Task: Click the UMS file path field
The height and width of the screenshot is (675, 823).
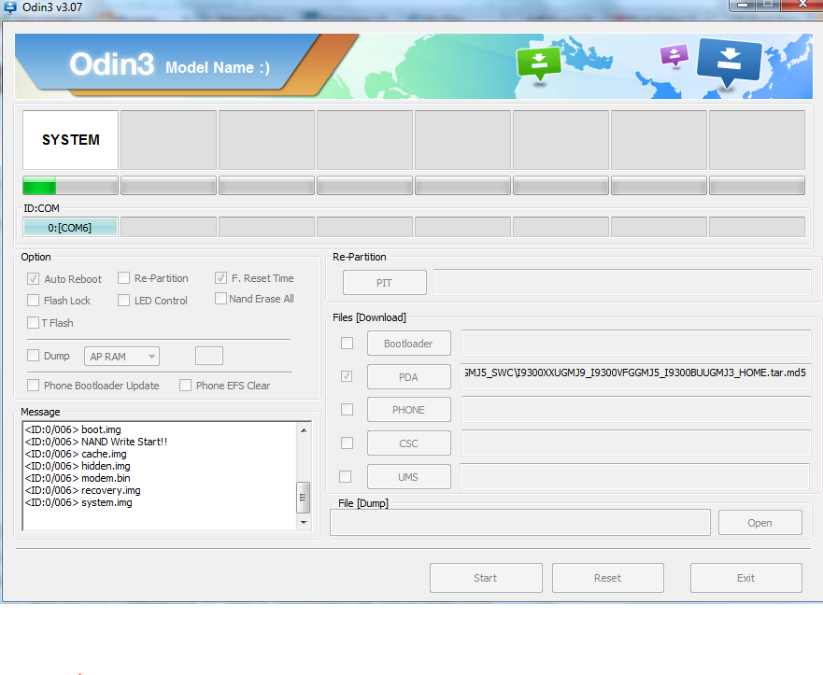Action: (634, 477)
